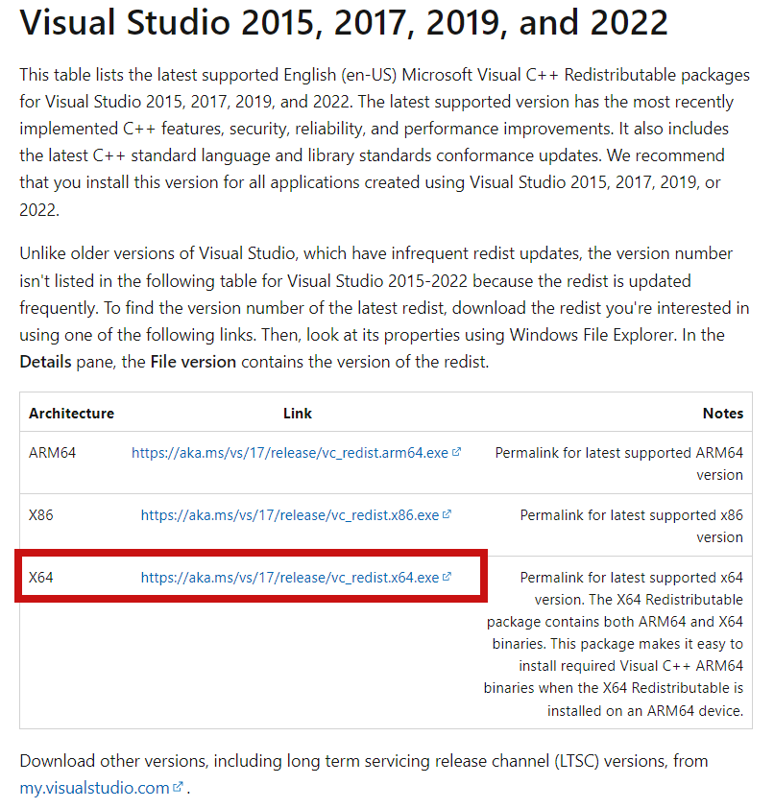Click the x64 note about ARM64 binaries
The image size is (774, 808).
[x=614, y=644]
